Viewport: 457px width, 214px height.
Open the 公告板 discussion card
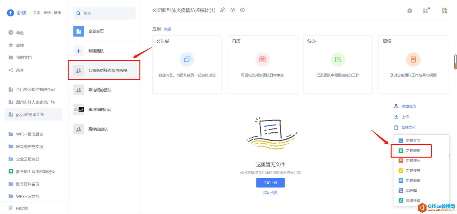pos(187,64)
